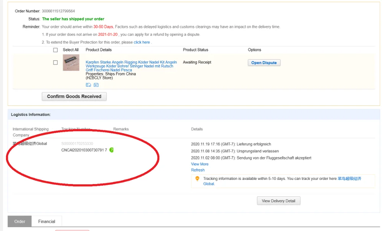Click the View Delivery Detail button
The image size is (382, 231).
coord(278,201)
